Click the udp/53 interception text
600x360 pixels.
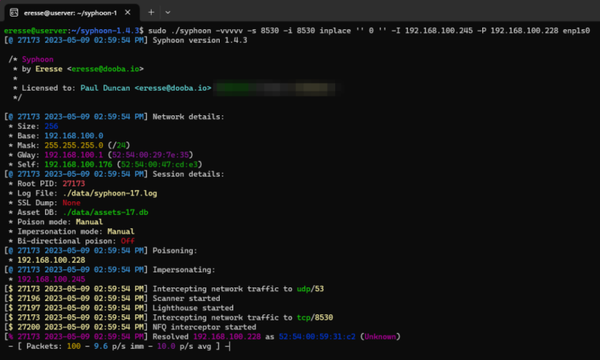[x=311, y=288]
